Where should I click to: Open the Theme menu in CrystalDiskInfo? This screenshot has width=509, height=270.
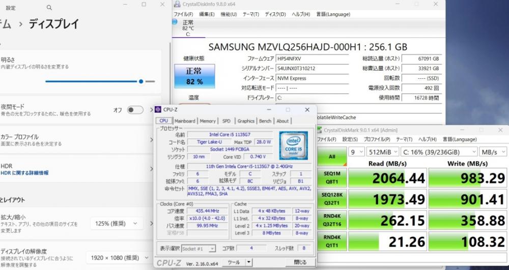point(250,14)
